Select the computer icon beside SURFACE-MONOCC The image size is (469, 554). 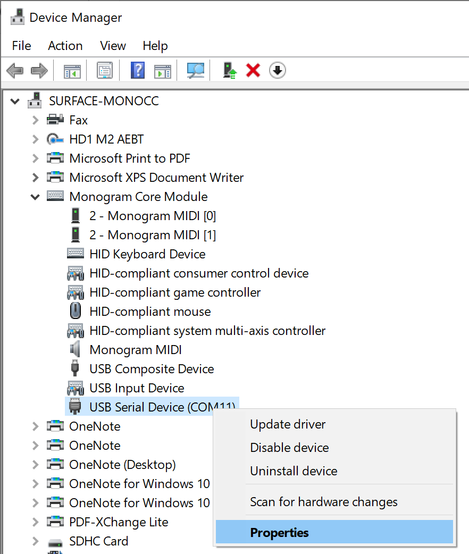pos(35,100)
